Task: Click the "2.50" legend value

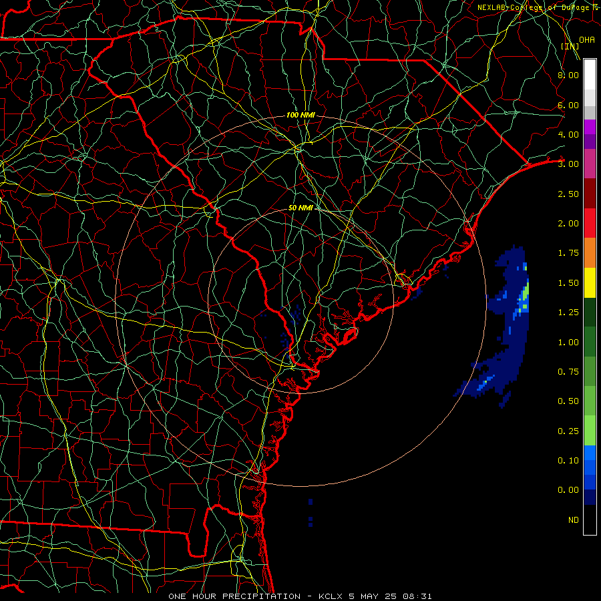Action: click(568, 194)
